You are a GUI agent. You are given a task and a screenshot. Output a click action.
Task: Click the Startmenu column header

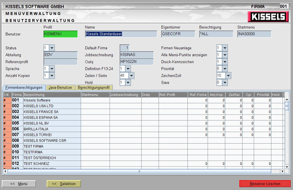tap(96, 95)
